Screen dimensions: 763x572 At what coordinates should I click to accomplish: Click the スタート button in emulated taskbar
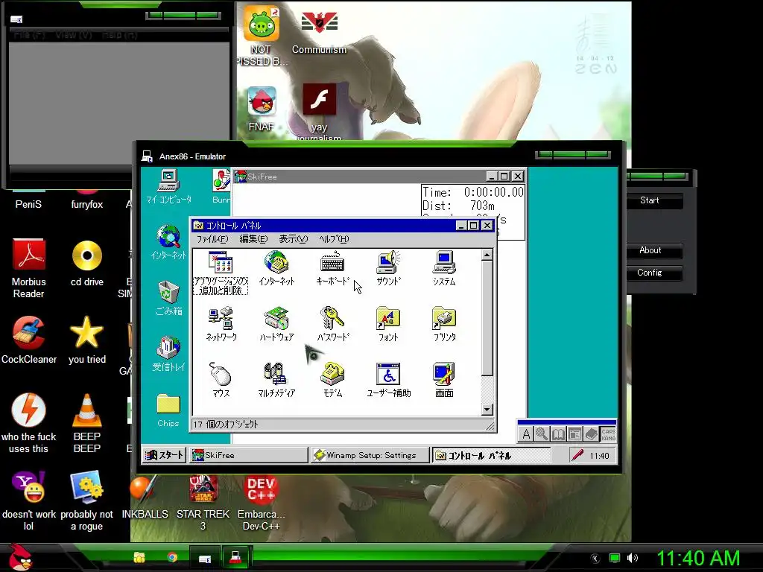[165, 455]
